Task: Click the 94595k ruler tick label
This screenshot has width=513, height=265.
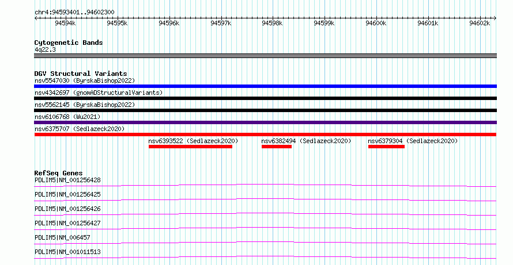Action: pyautogui.click(x=117, y=23)
